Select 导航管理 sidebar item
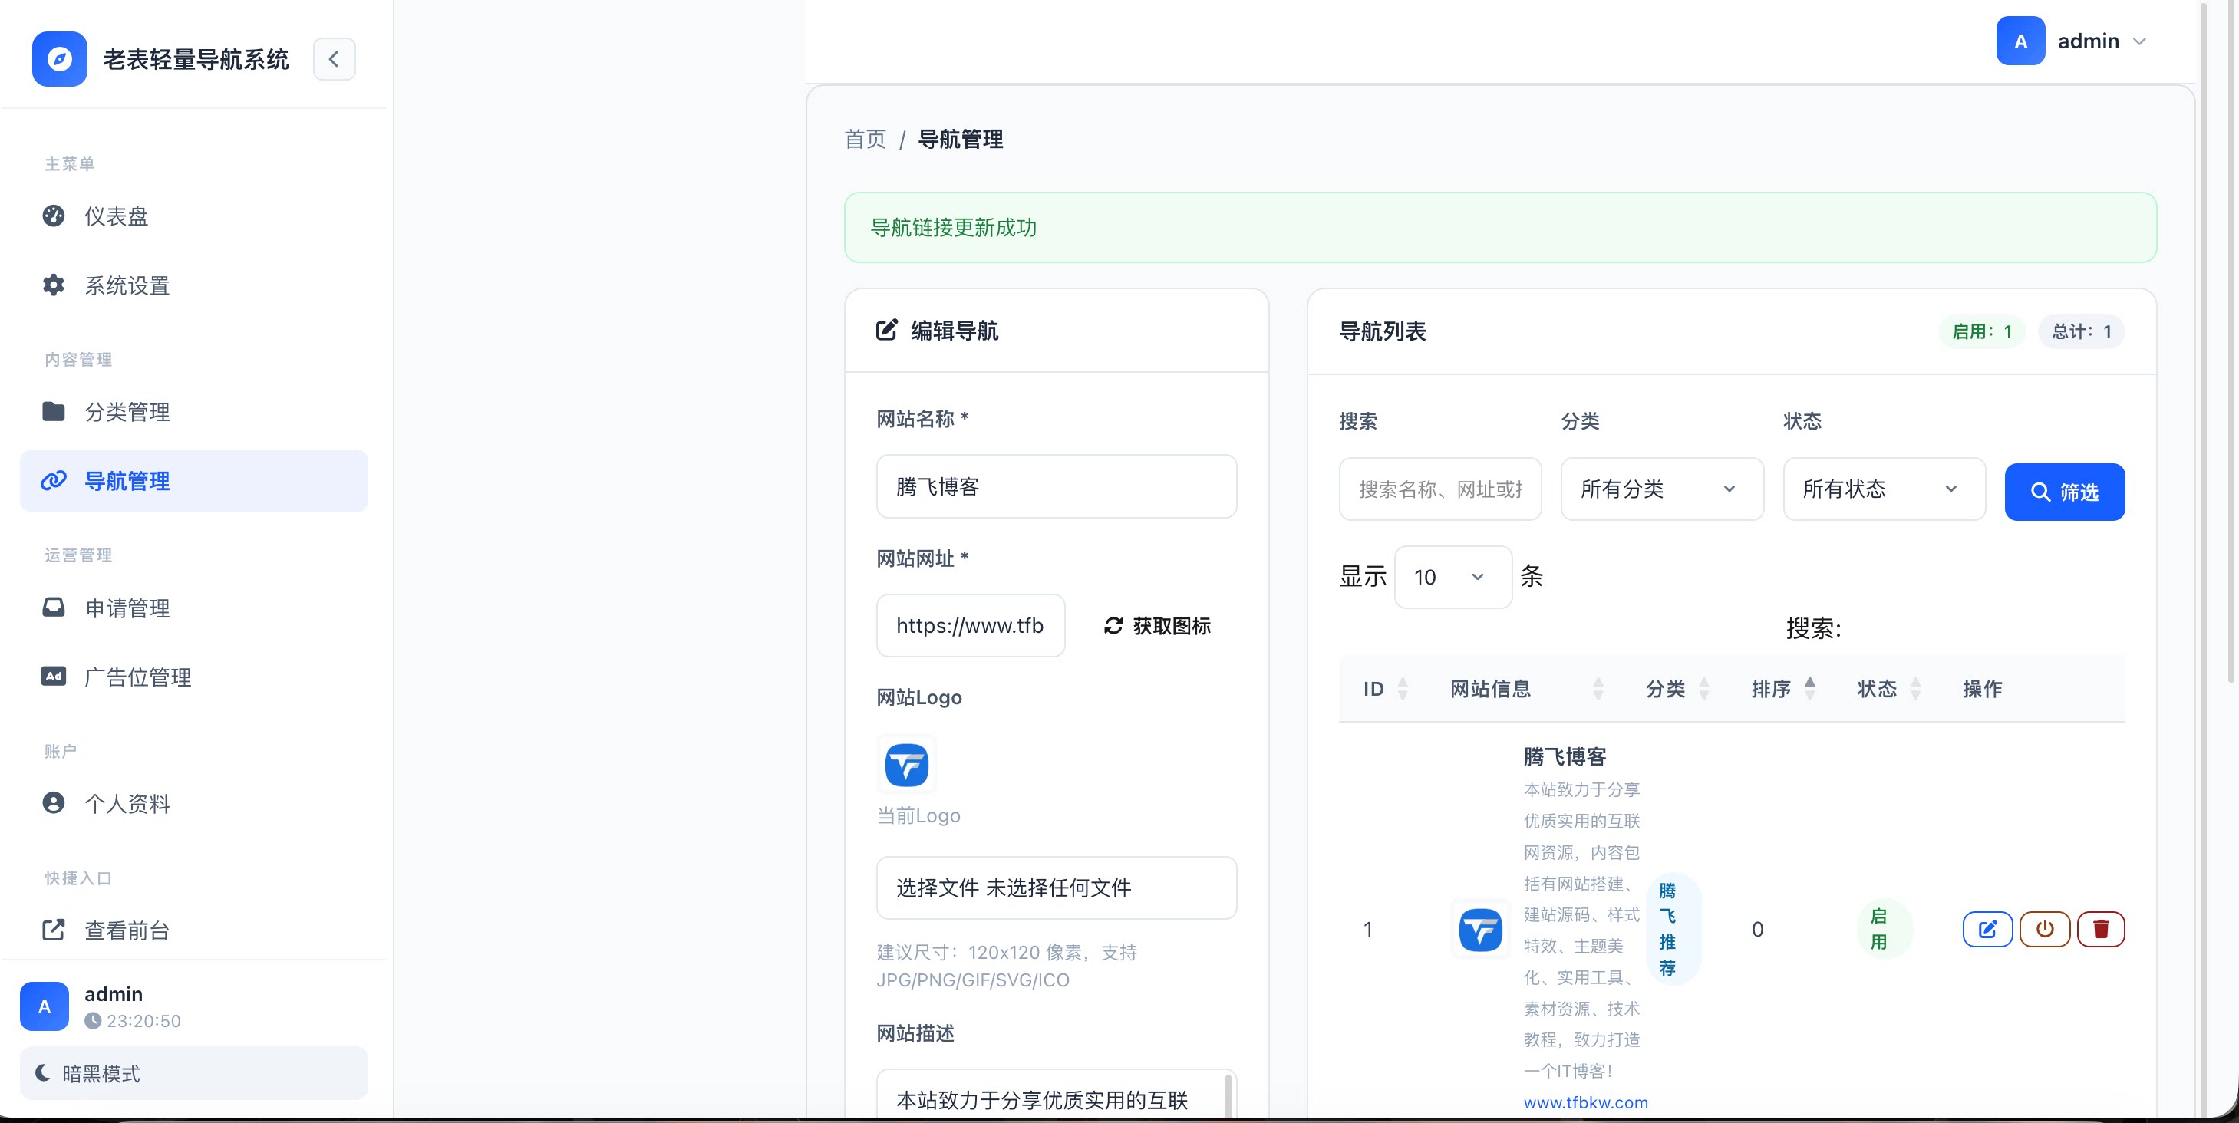 point(193,481)
